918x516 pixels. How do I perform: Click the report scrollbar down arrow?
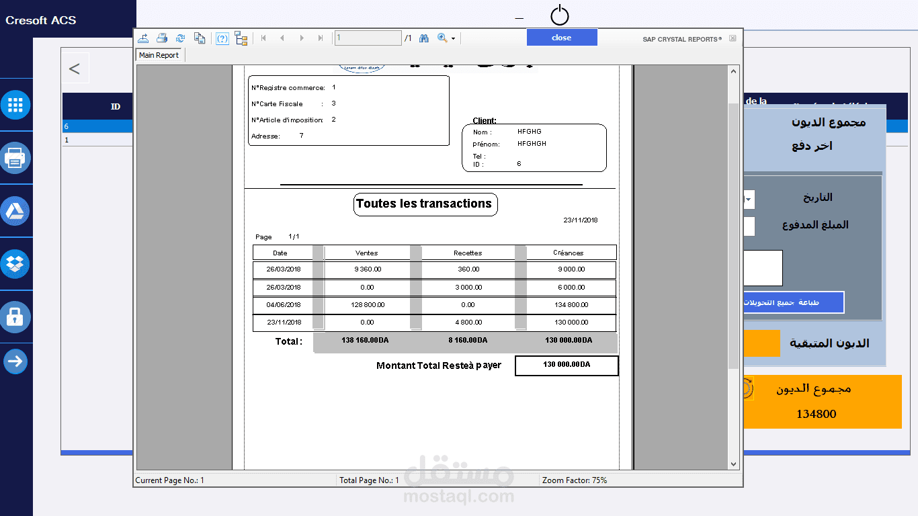coord(733,464)
